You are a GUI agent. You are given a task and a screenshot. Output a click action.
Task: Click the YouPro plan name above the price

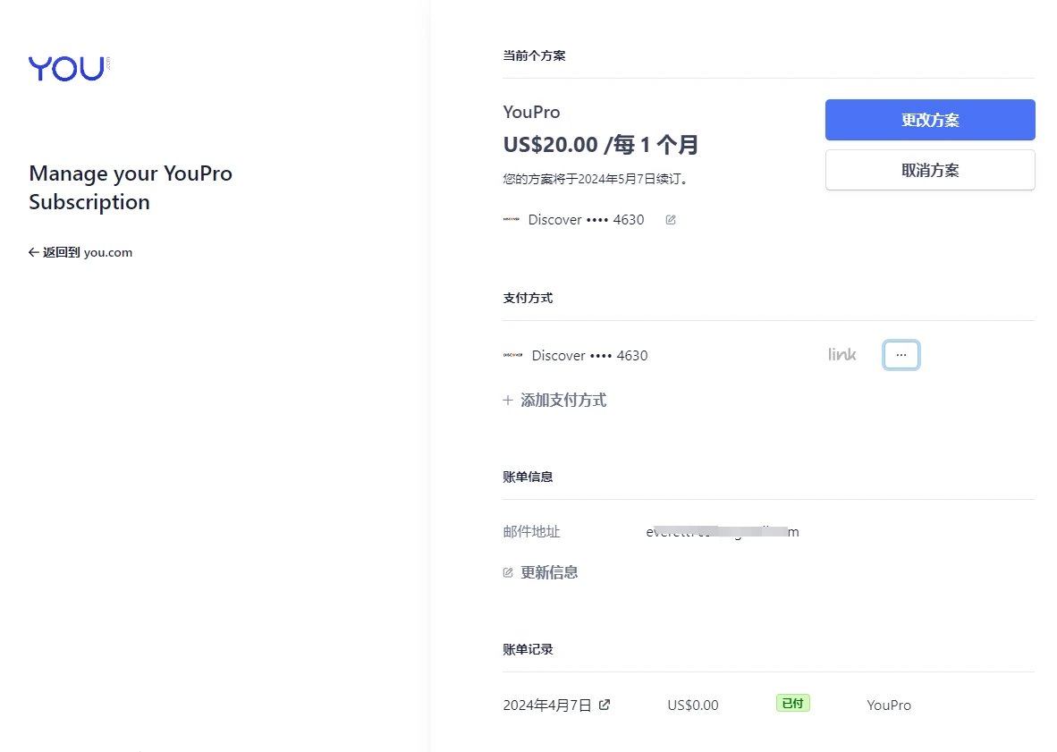pos(531,112)
